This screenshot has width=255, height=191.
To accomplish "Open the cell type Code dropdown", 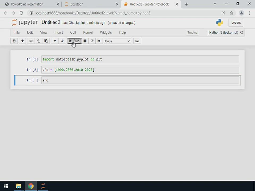I will [x=117, y=41].
